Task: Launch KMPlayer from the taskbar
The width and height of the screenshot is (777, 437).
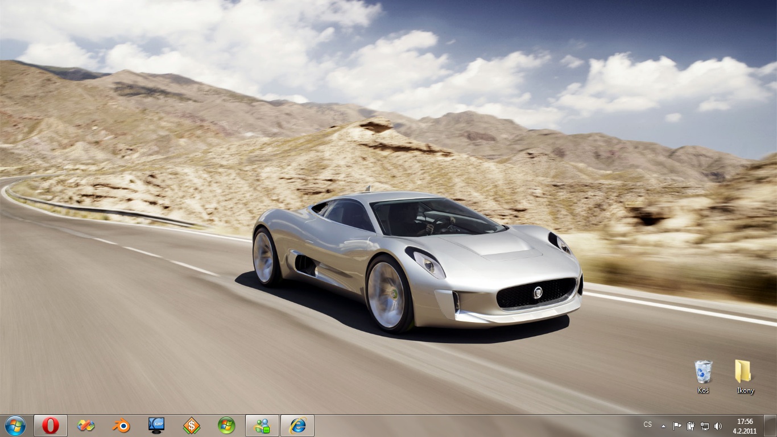Action: pos(156,425)
